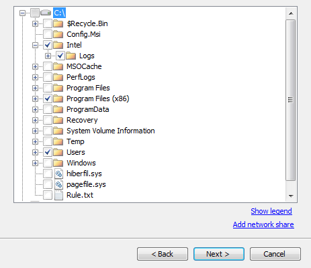Uncheck the Users folder checkbox
311x268 pixels.
pos(48,152)
